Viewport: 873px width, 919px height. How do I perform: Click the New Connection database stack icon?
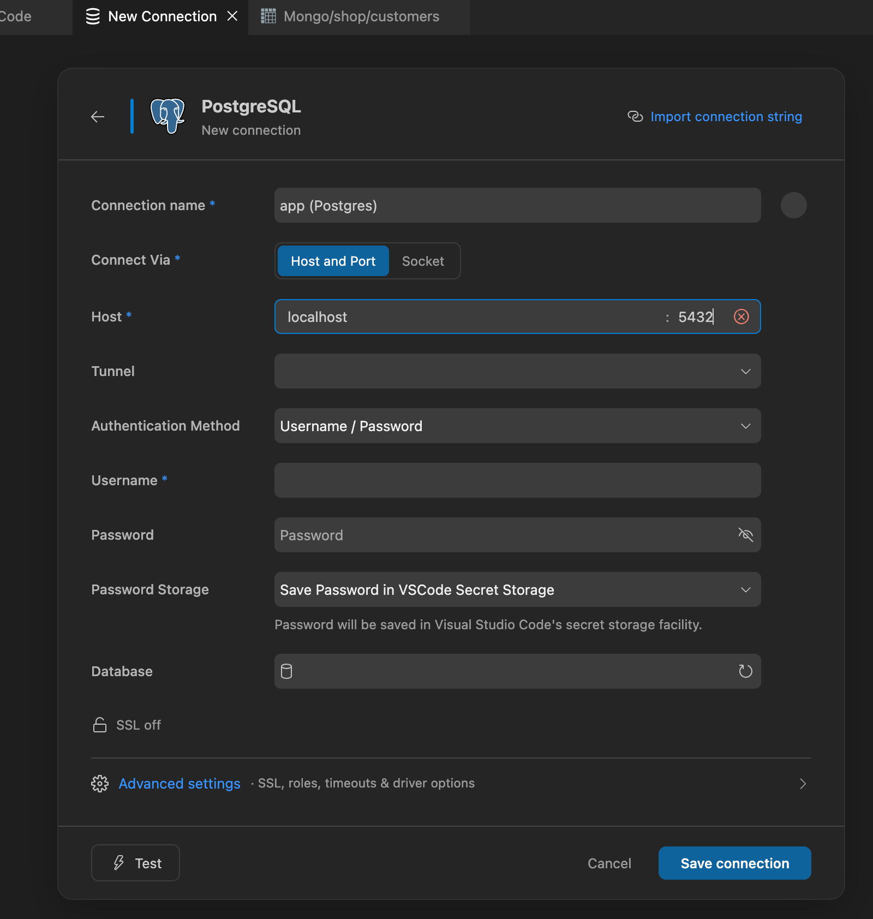pos(93,16)
